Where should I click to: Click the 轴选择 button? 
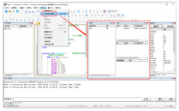tap(156, 26)
